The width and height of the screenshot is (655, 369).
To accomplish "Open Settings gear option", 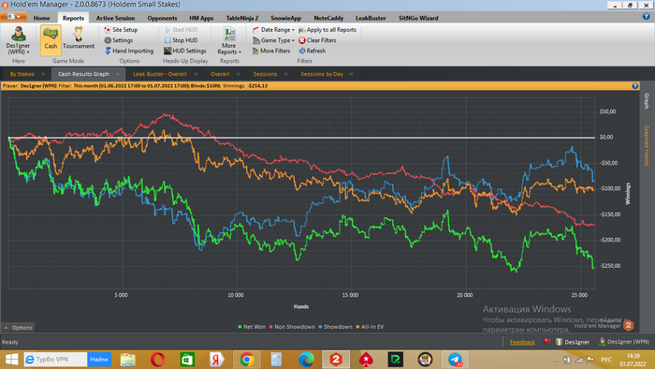I will point(118,40).
